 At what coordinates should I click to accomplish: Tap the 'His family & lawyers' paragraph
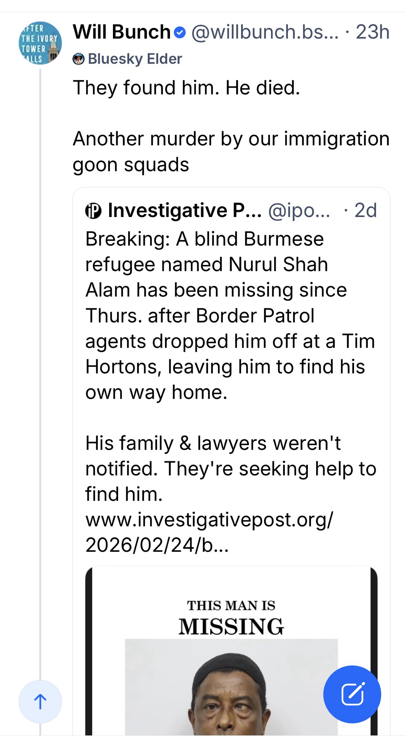tap(230, 468)
